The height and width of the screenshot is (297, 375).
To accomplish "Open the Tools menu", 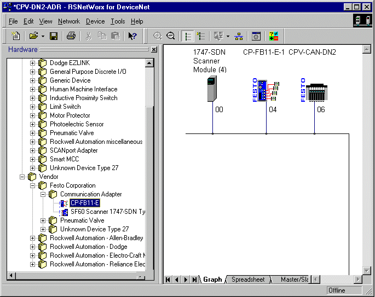I will coord(118,21).
